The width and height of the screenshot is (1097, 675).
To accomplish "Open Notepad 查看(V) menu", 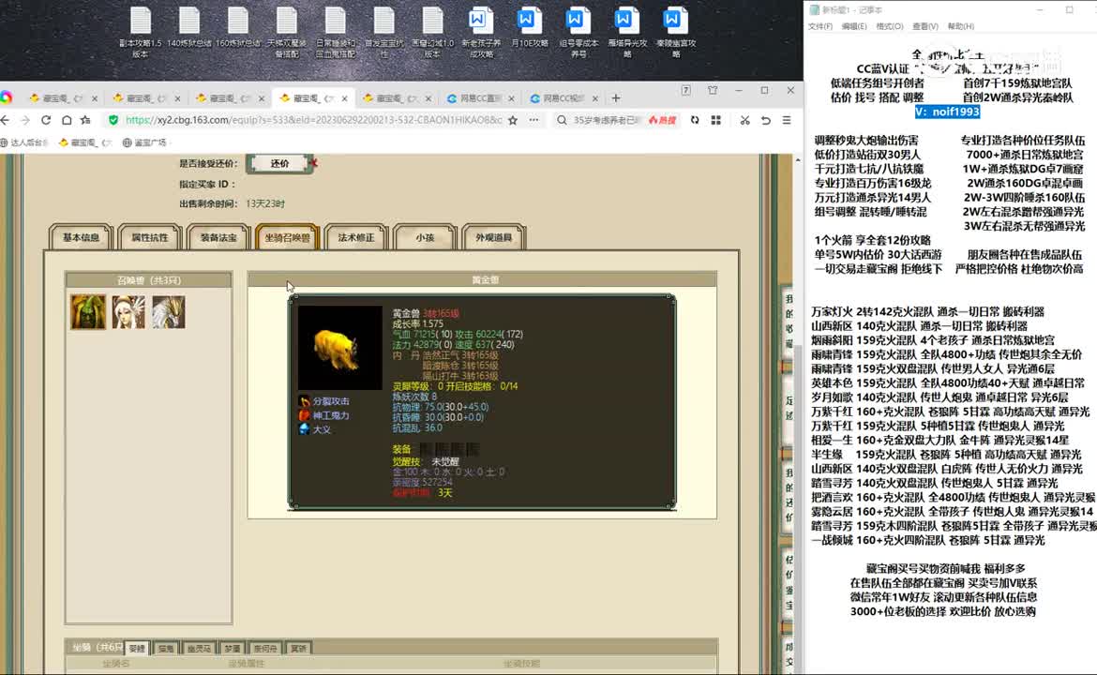I will [x=924, y=26].
